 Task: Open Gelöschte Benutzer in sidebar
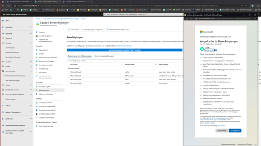point(12,52)
